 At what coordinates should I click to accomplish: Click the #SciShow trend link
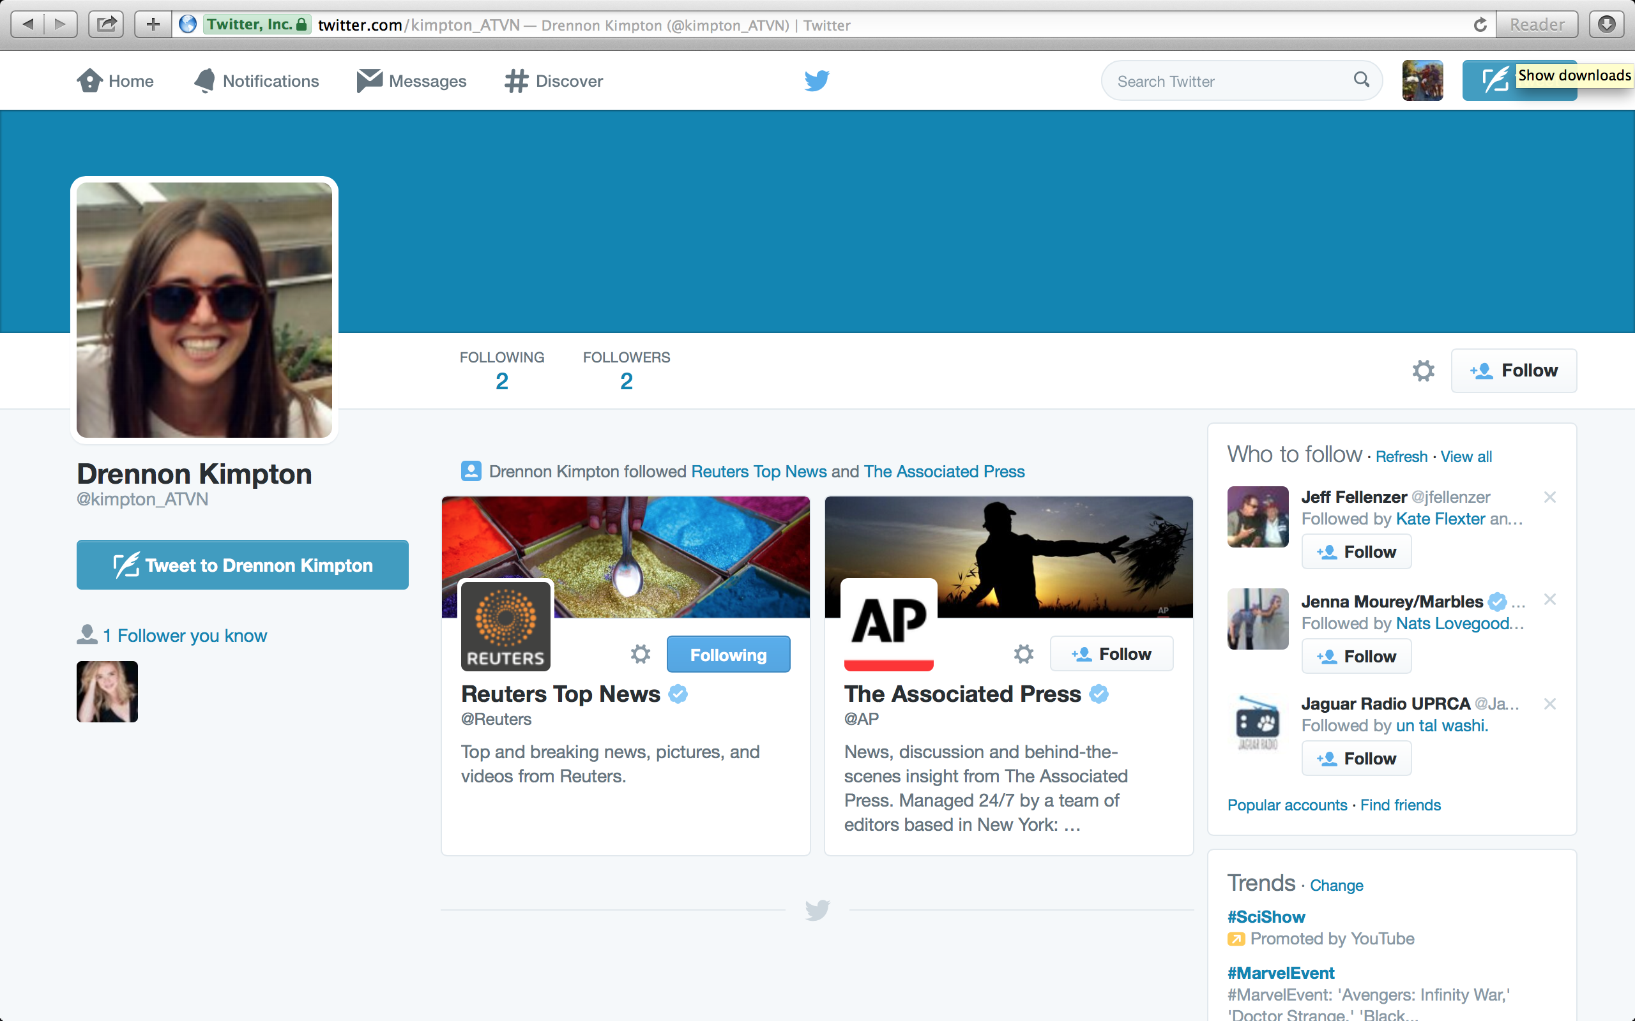point(1265,917)
